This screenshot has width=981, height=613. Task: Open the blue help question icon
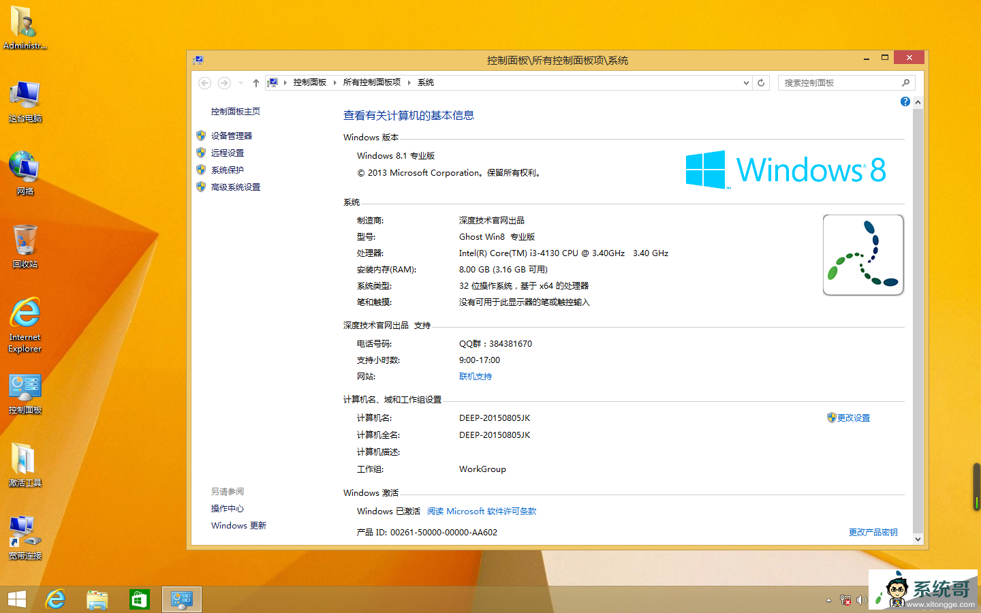point(905,101)
